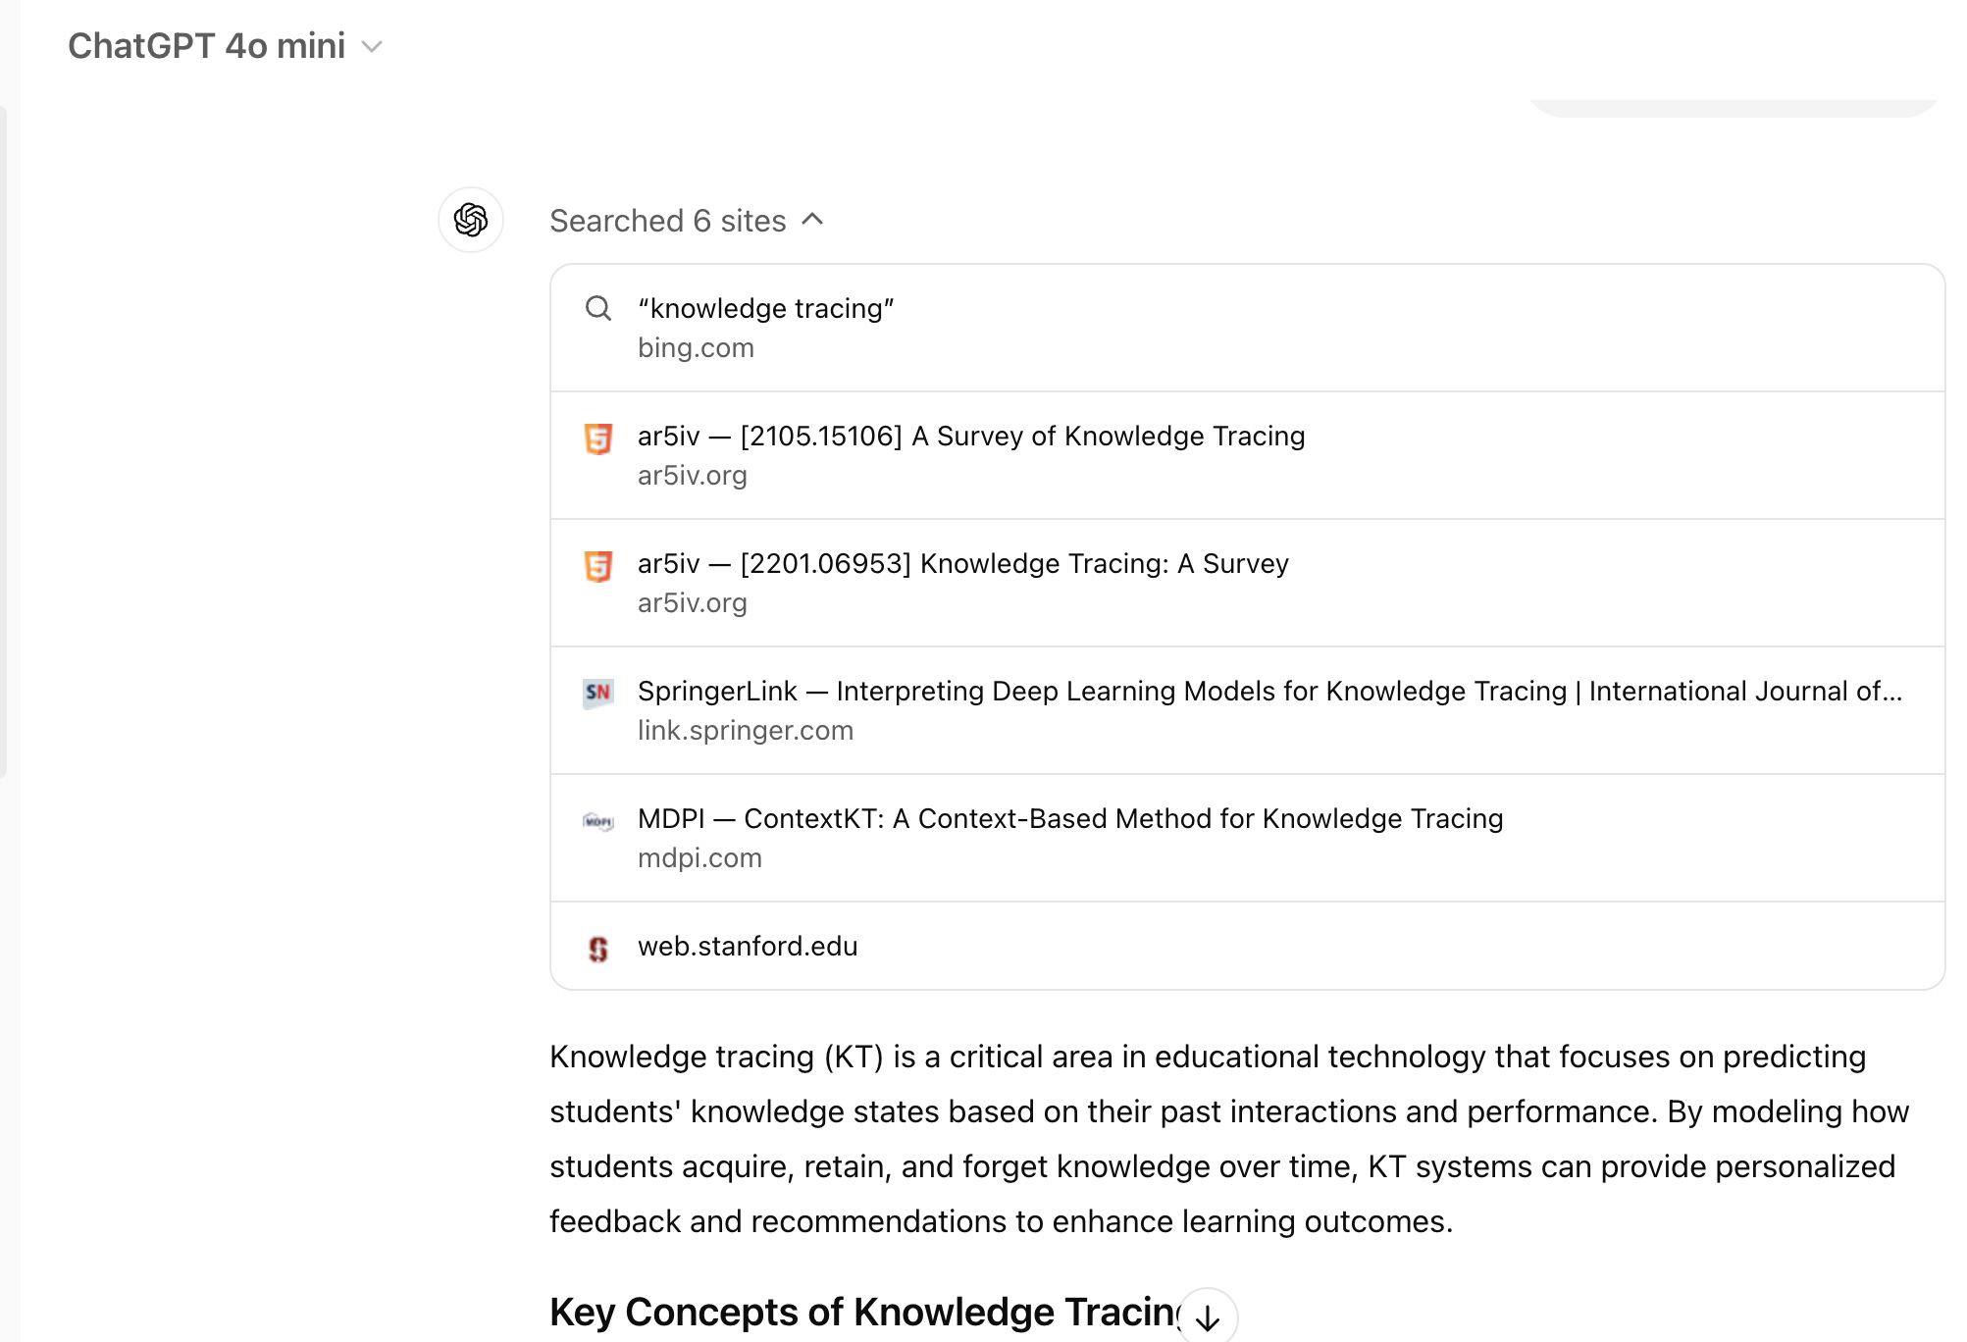Open the A Survey of Knowledge Tracing result
The height and width of the screenshot is (1342, 1967).
coord(971,436)
